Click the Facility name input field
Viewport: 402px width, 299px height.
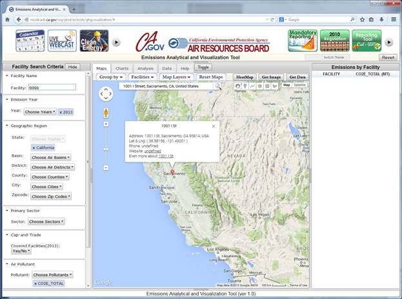52,87
